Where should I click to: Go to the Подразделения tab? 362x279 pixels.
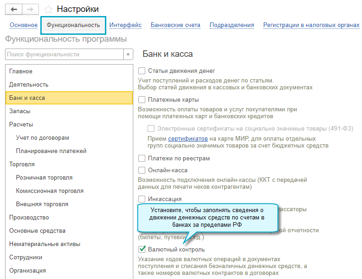(x=232, y=25)
